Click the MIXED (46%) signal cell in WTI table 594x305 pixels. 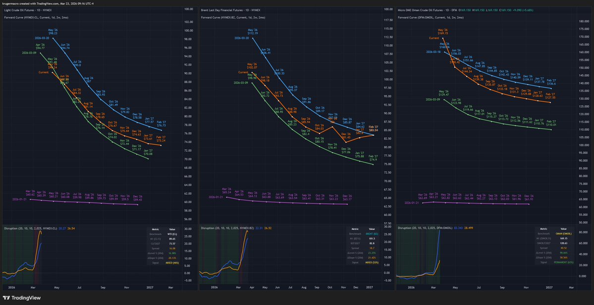(172, 262)
